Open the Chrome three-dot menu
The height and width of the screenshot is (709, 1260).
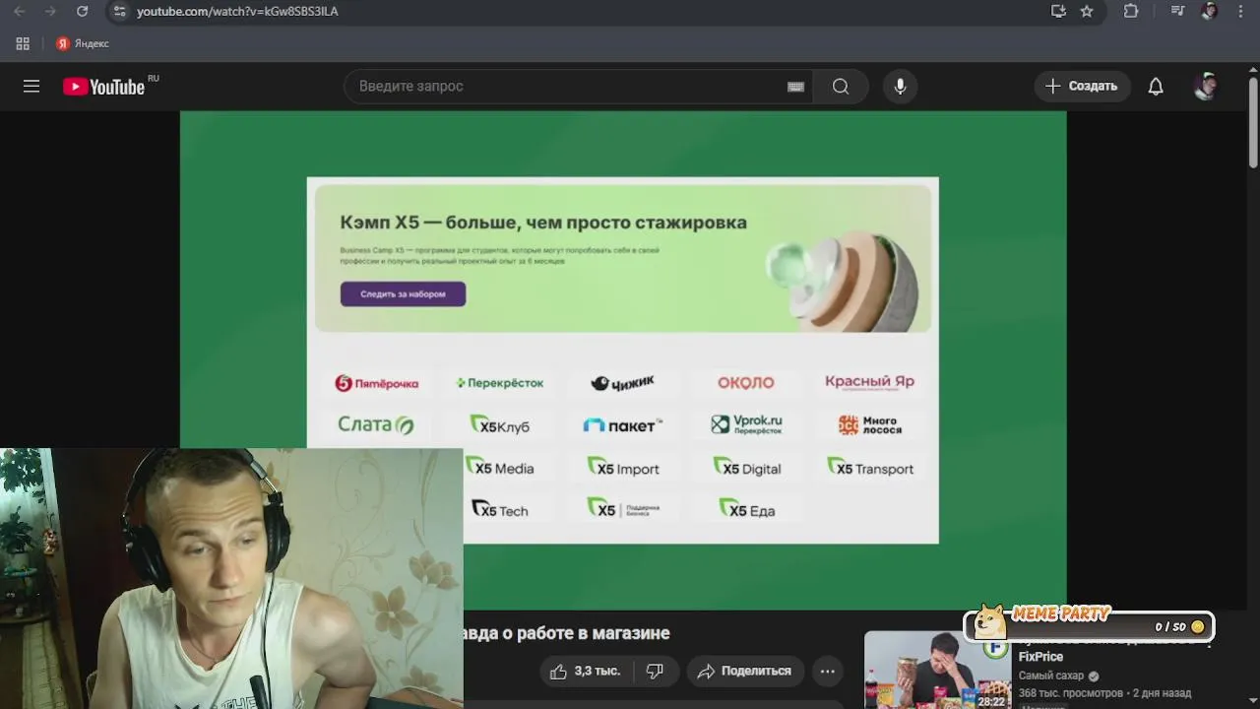click(1240, 12)
